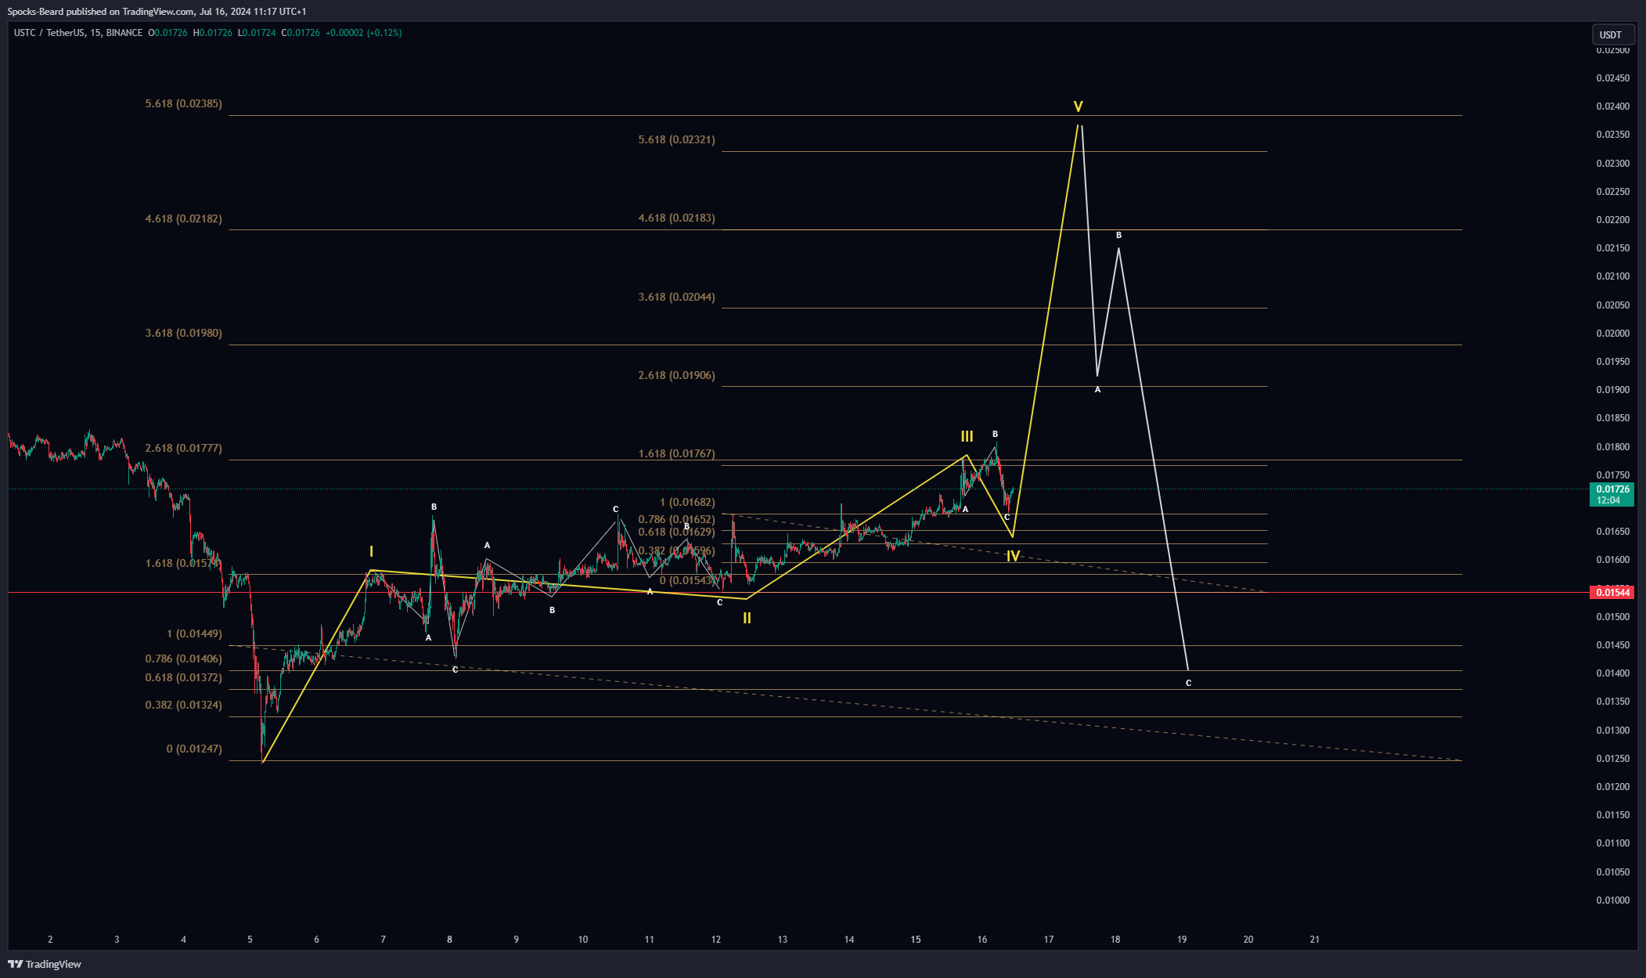The image size is (1646, 978).
Task: Click the Fibonacci label 0.786 (0.01406)
Action: pyautogui.click(x=184, y=659)
